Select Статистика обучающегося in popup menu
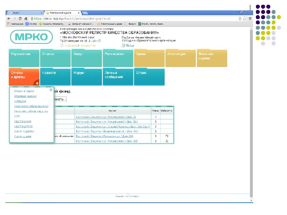 click(x=31, y=106)
